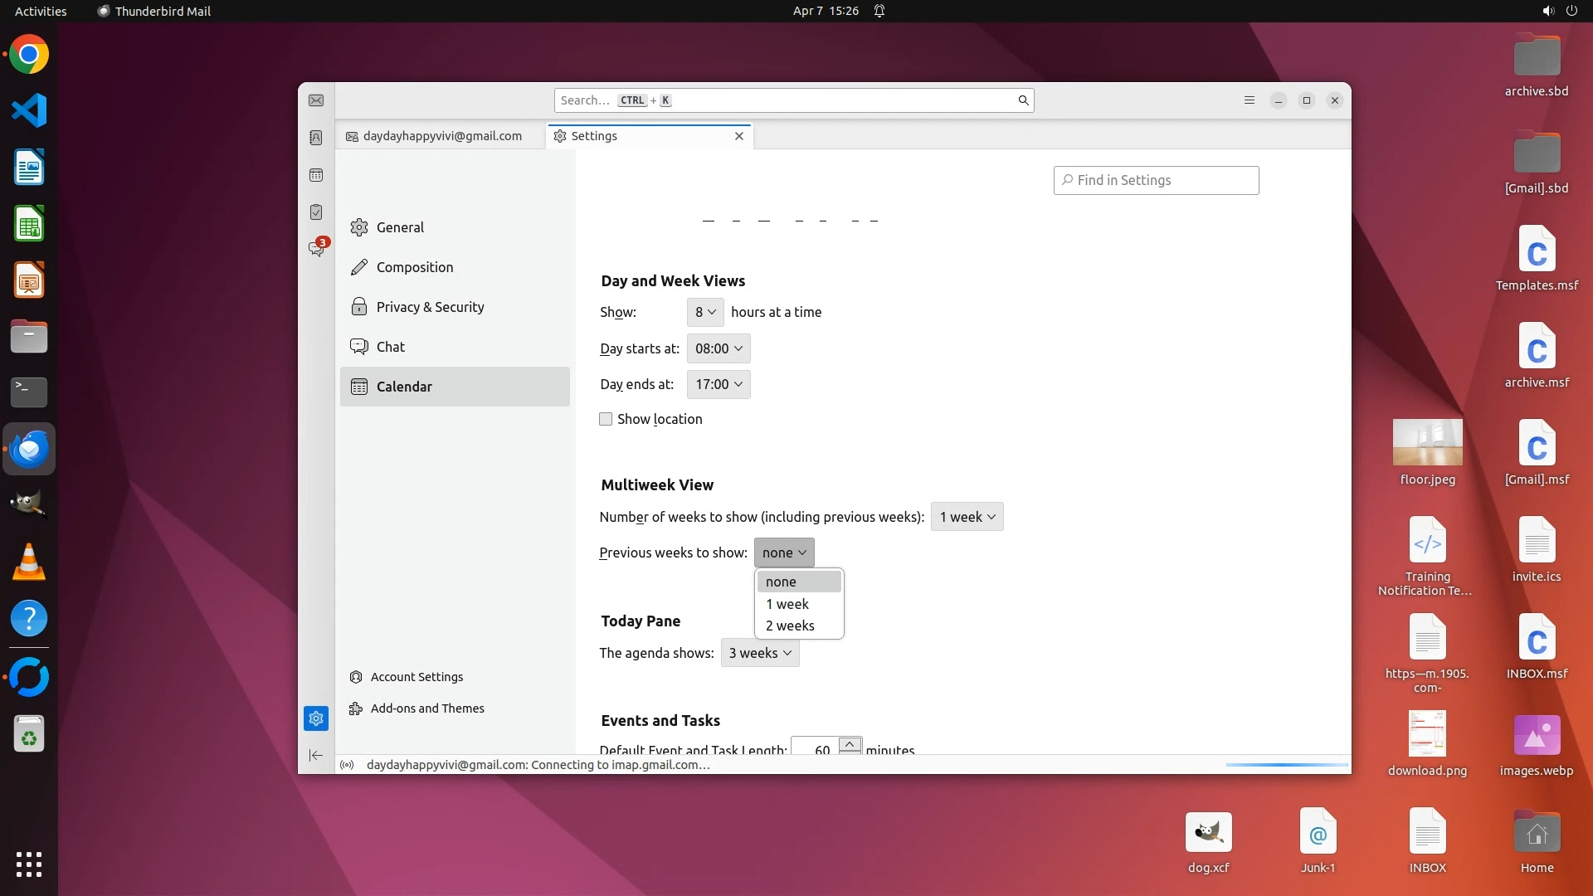Open Account Settings link
The width and height of the screenshot is (1593, 896).
(x=417, y=677)
